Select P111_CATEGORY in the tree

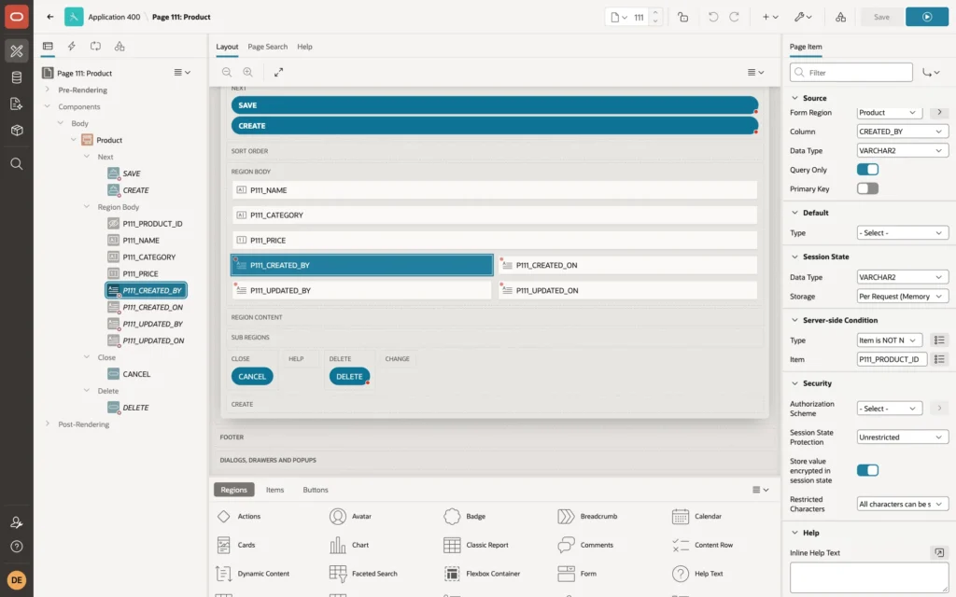point(148,257)
